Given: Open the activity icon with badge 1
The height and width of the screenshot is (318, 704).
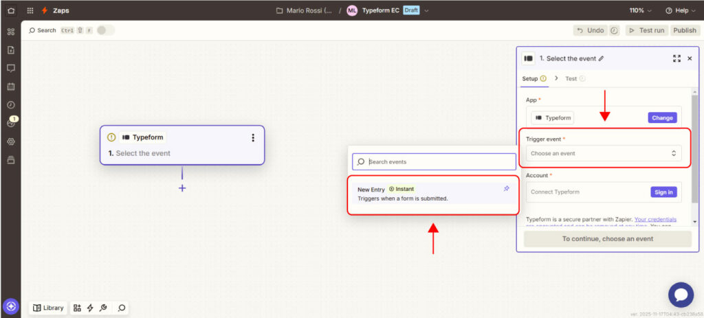Looking at the screenshot, I should pyautogui.click(x=11, y=123).
